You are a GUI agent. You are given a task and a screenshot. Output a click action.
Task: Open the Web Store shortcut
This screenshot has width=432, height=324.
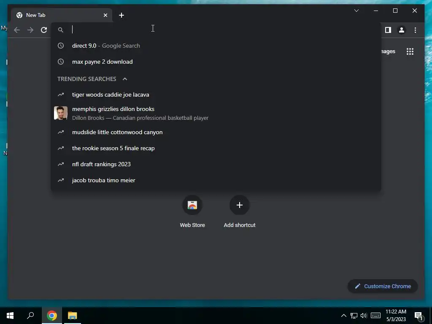[x=192, y=212]
